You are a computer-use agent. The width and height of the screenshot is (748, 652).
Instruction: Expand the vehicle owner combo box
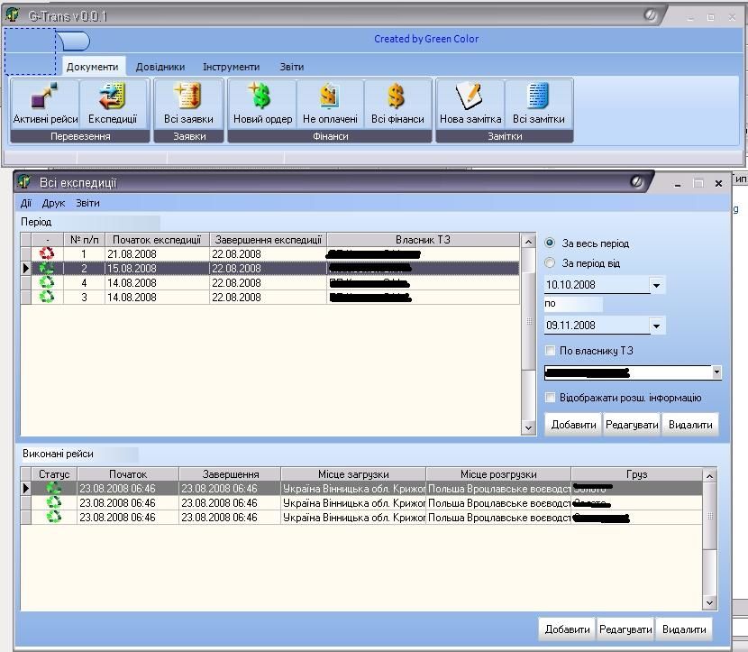716,372
